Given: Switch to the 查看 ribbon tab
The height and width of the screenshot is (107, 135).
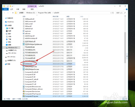Looking at the screenshot, I should pyautogui.click(x=24, y=9).
